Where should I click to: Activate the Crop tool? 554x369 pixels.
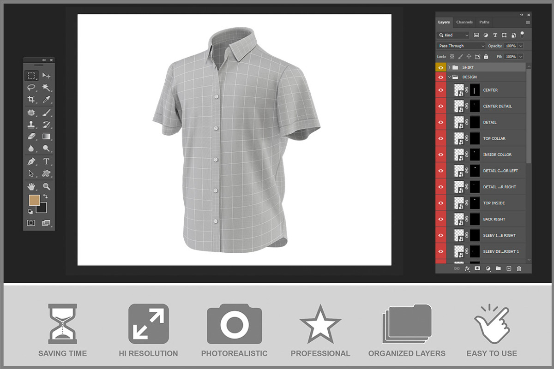[31, 100]
